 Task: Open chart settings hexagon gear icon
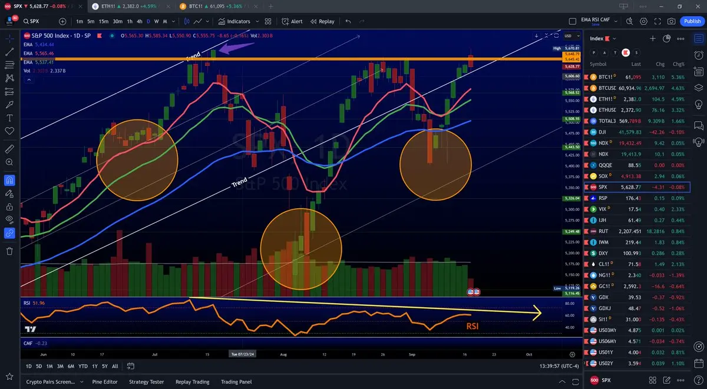[x=643, y=21]
